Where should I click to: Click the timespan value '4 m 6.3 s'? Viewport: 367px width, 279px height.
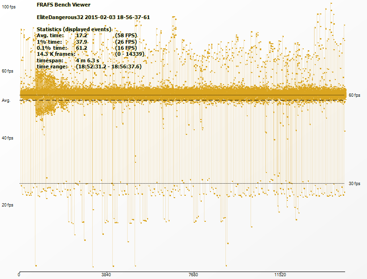(x=88, y=60)
